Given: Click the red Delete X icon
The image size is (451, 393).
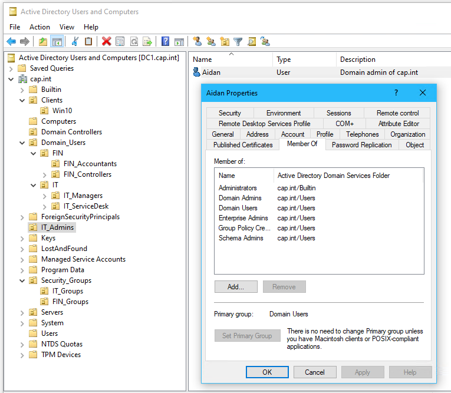Looking at the screenshot, I should click(x=107, y=42).
